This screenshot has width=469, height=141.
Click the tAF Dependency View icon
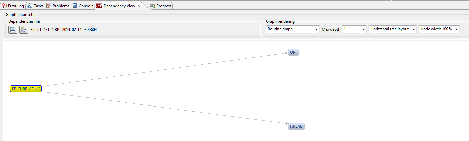[99, 6]
